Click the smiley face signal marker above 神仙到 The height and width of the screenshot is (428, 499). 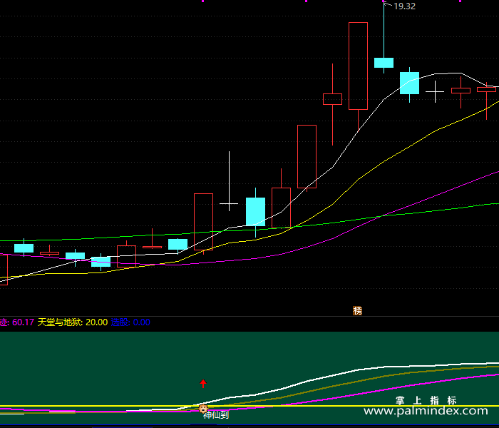[x=203, y=408]
